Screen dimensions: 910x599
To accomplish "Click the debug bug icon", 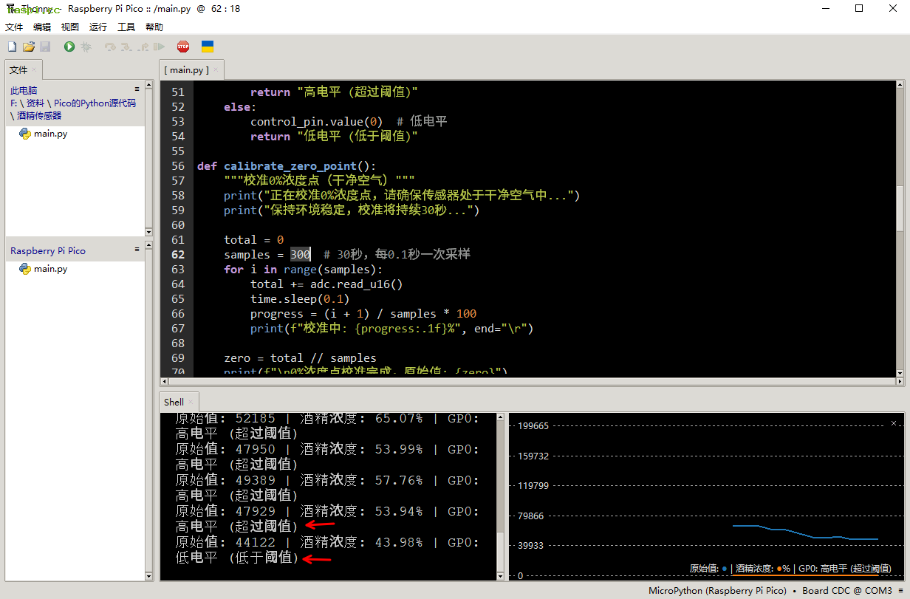I will point(86,47).
